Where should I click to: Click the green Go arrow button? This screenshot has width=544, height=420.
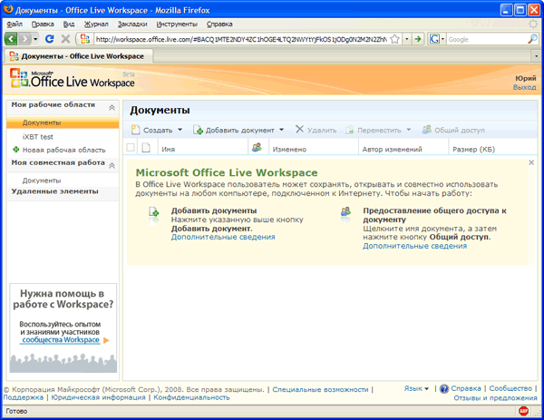[x=418, y=39]
